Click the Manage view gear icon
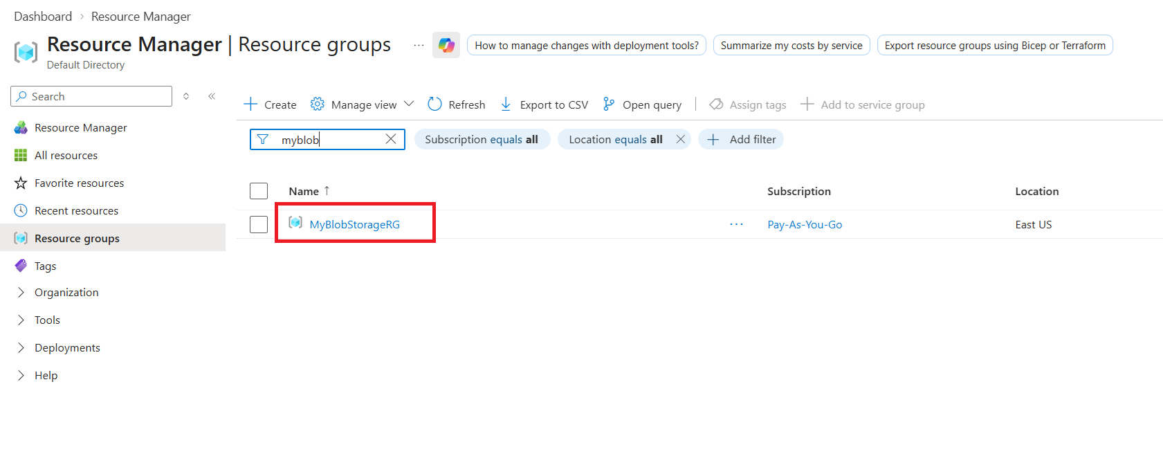 pos(317,104)
